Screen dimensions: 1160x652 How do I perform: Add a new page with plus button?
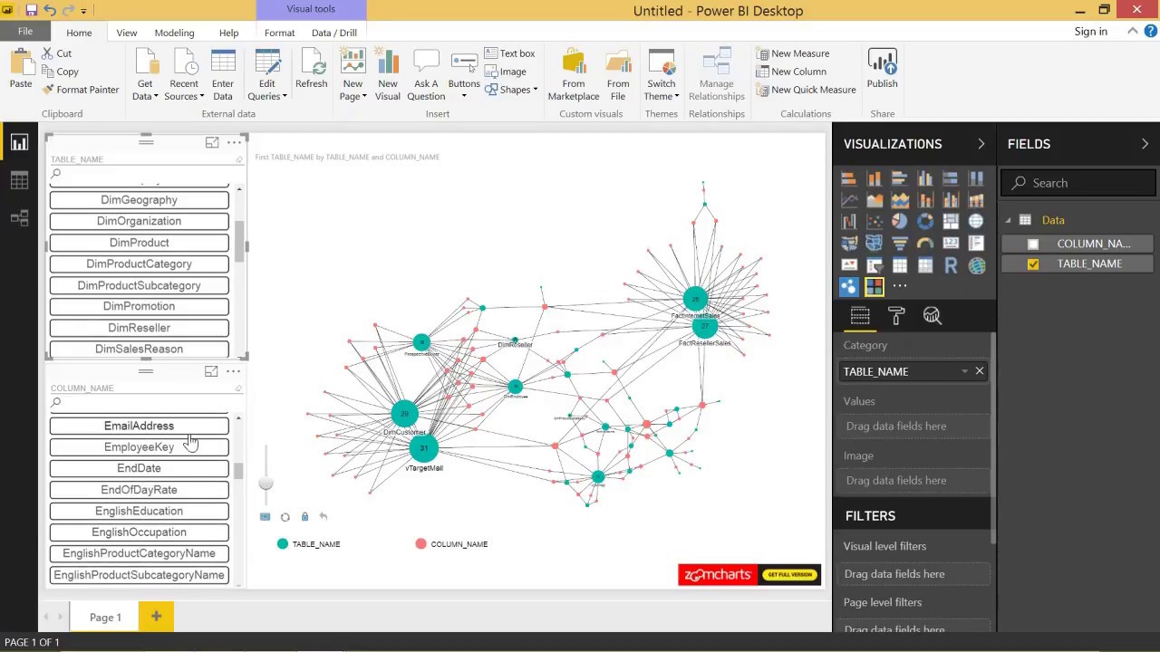click(156, 617)
